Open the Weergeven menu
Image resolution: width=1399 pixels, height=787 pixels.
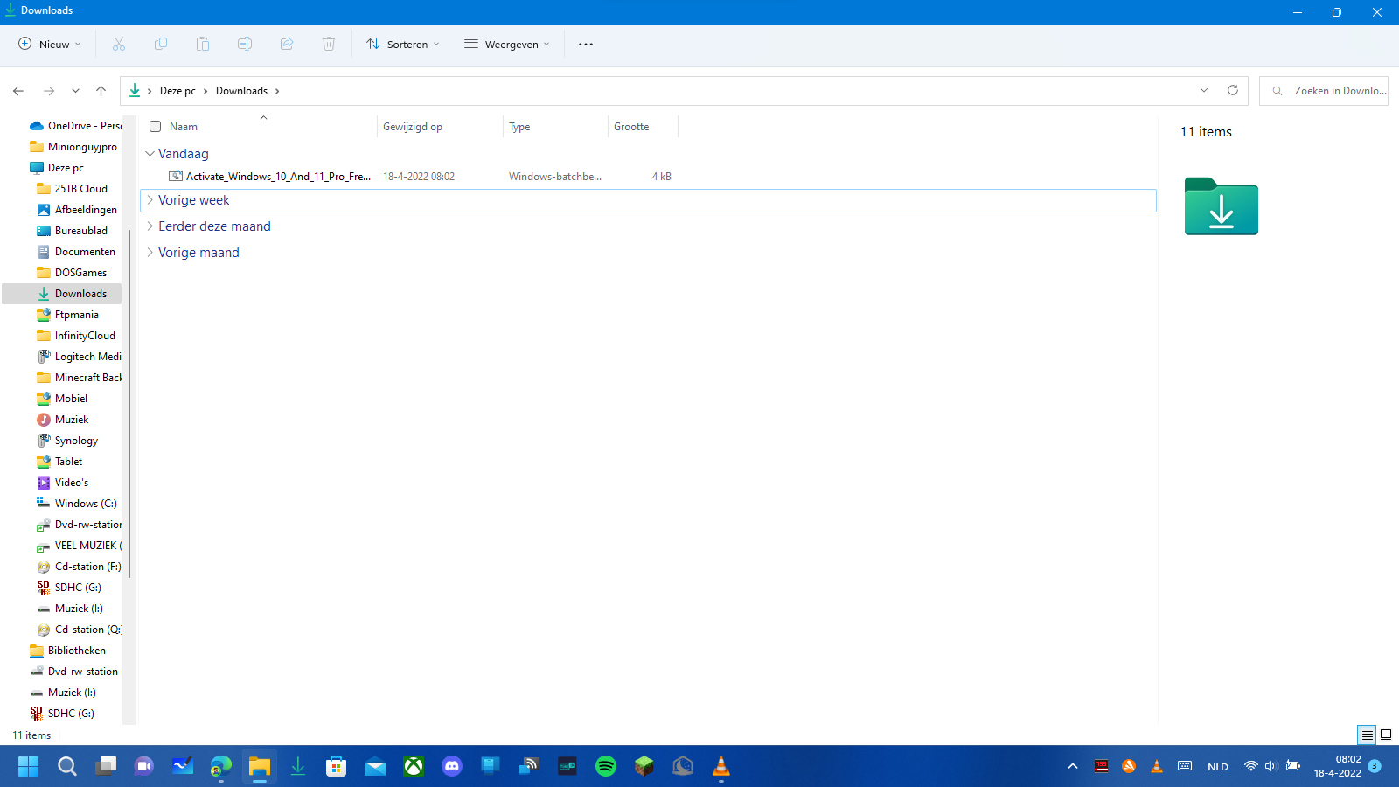click(x=506, y=44)
